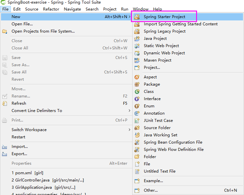This screenshot has width=244, height=195.
Task: Open the File menu
Action: [x=5, y=9]
